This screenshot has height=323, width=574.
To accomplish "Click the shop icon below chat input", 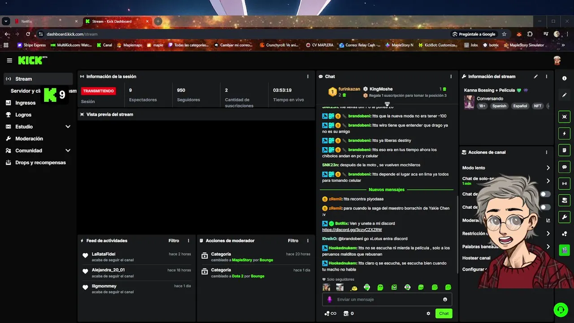I will [346, 314].
